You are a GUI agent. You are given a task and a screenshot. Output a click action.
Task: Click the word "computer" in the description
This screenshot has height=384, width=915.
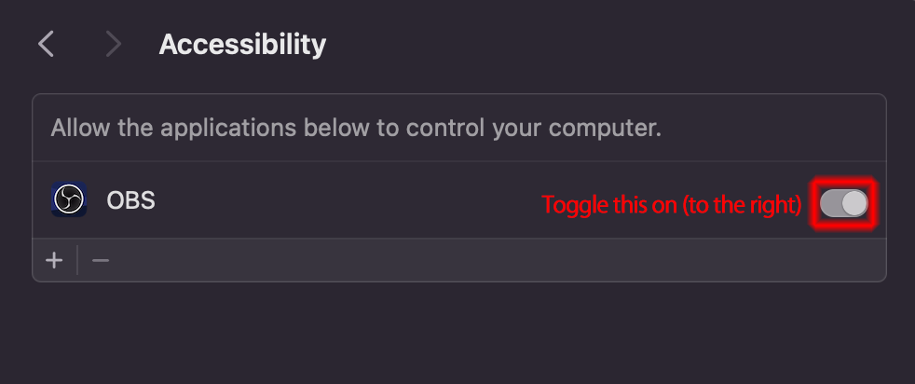(611, 128)
